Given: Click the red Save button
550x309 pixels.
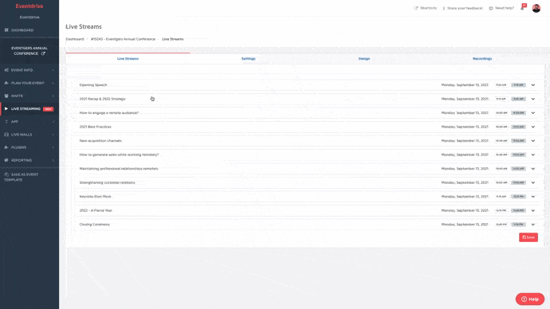Looking at the screenshot, I should tap(528, 237).
